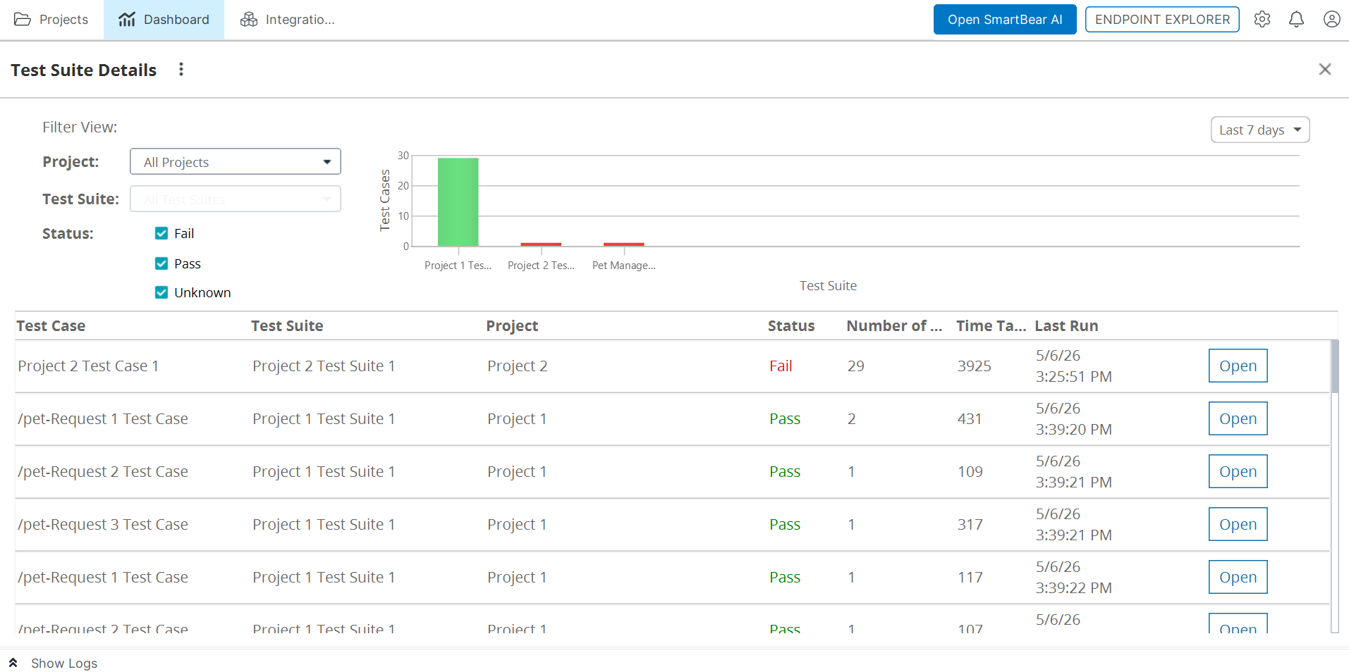
Task: Uncheck the Fail status checkbox
Action: click(161, 233)
